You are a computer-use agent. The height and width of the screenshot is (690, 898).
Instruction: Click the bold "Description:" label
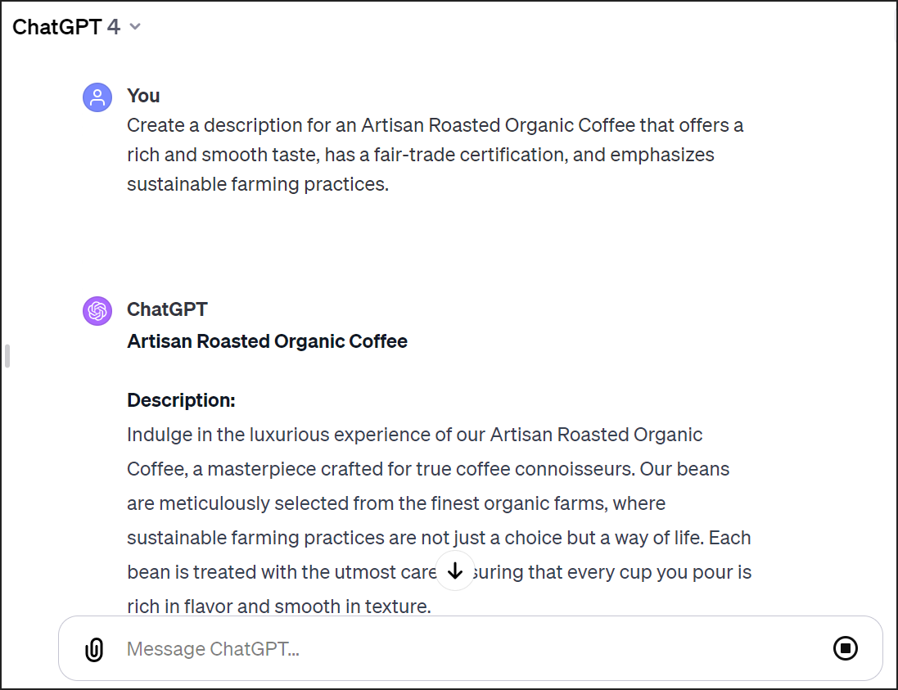181,400
